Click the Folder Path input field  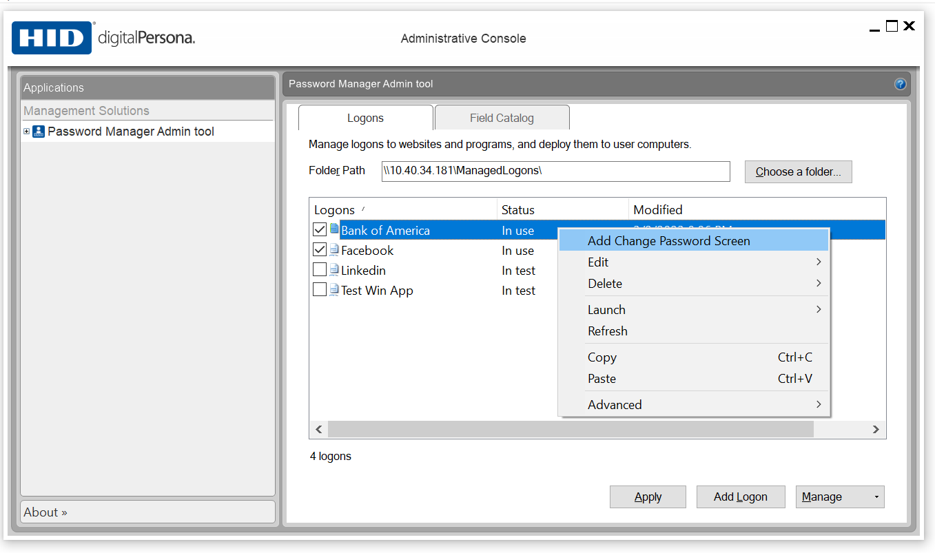(x=555, y=171)
